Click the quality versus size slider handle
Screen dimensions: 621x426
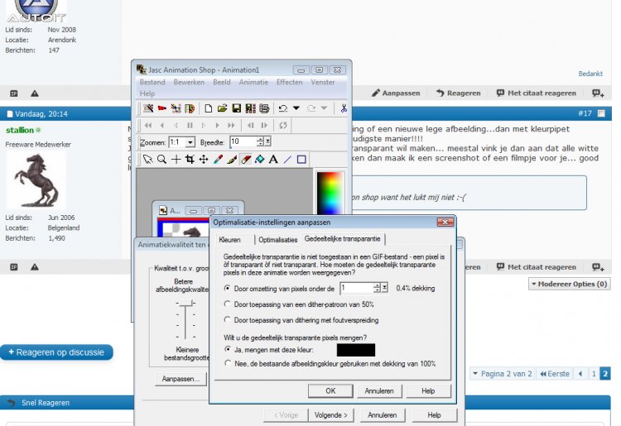(x=185, y=303)
